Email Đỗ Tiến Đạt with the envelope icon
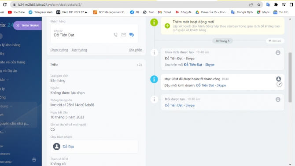Image resolution: width=295 pixels, height=166 pixels. 124,35
